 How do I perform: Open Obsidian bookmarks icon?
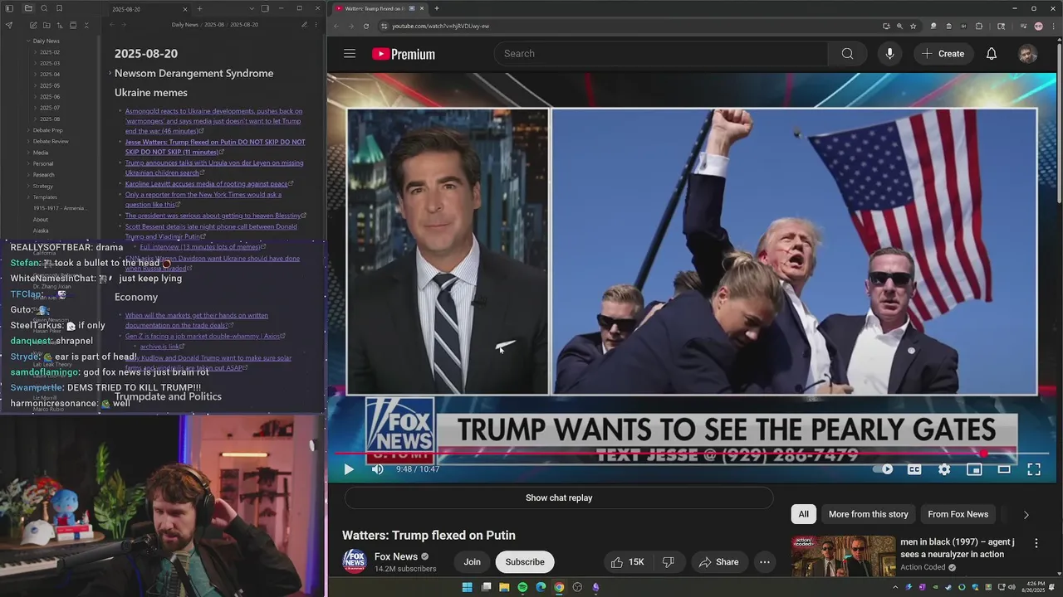click(x=59, y=8)
